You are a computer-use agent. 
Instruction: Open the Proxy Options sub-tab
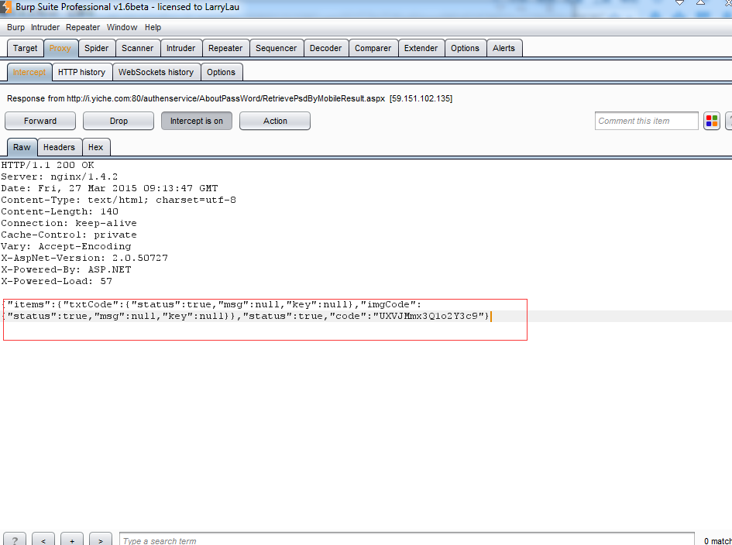[x=222, y=72]
